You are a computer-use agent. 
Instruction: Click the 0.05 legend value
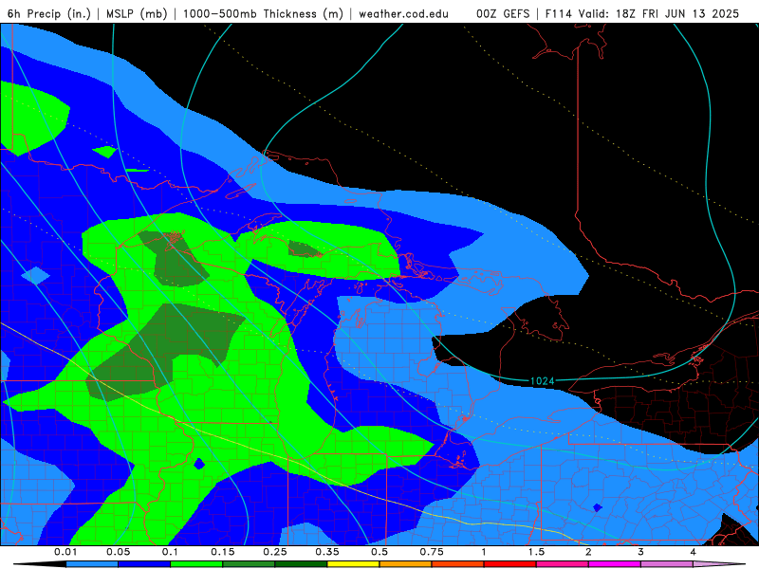(118, 552)
